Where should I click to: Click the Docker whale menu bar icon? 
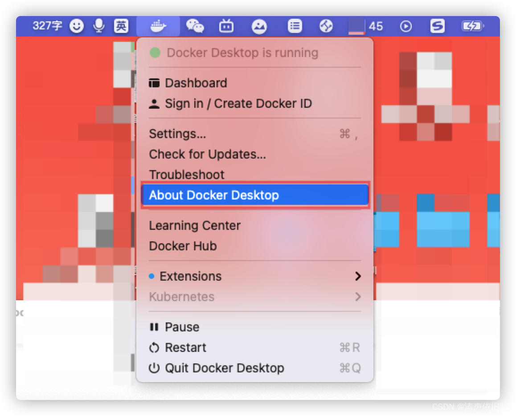pyautogui.click(x=158, y=26)
